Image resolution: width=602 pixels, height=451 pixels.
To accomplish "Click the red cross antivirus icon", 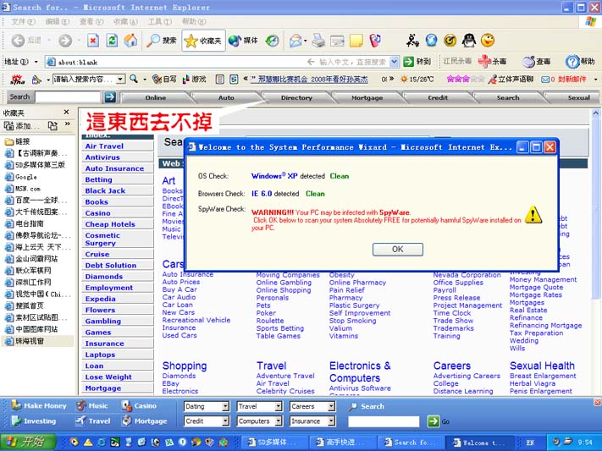I will click(x=484, y=61).
